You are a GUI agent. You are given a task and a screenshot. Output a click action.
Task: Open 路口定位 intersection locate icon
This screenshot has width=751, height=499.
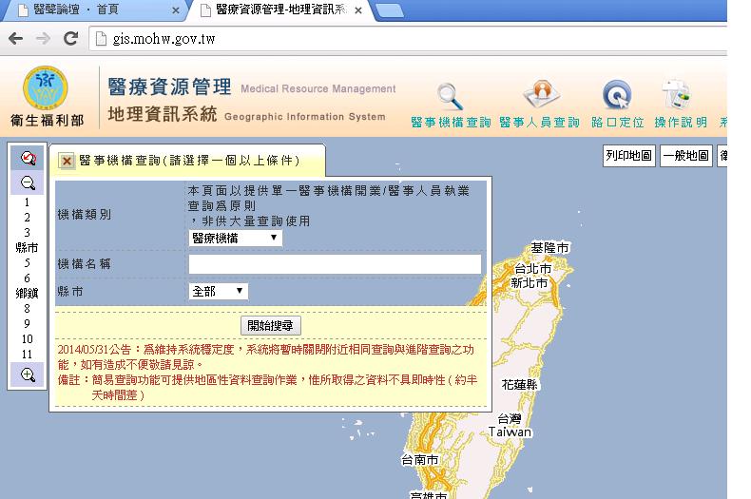click(x=617, y=95)
